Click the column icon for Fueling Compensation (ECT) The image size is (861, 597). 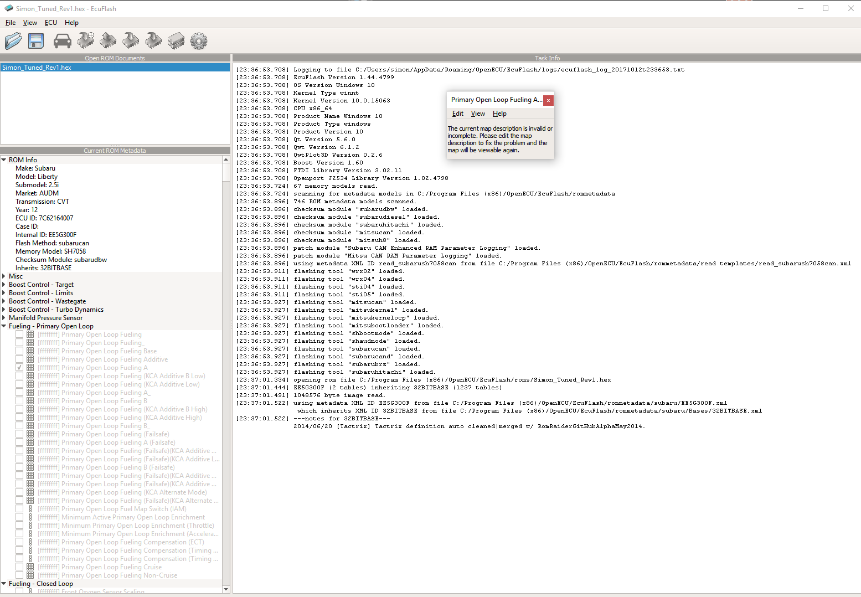[x=30, y=542]
